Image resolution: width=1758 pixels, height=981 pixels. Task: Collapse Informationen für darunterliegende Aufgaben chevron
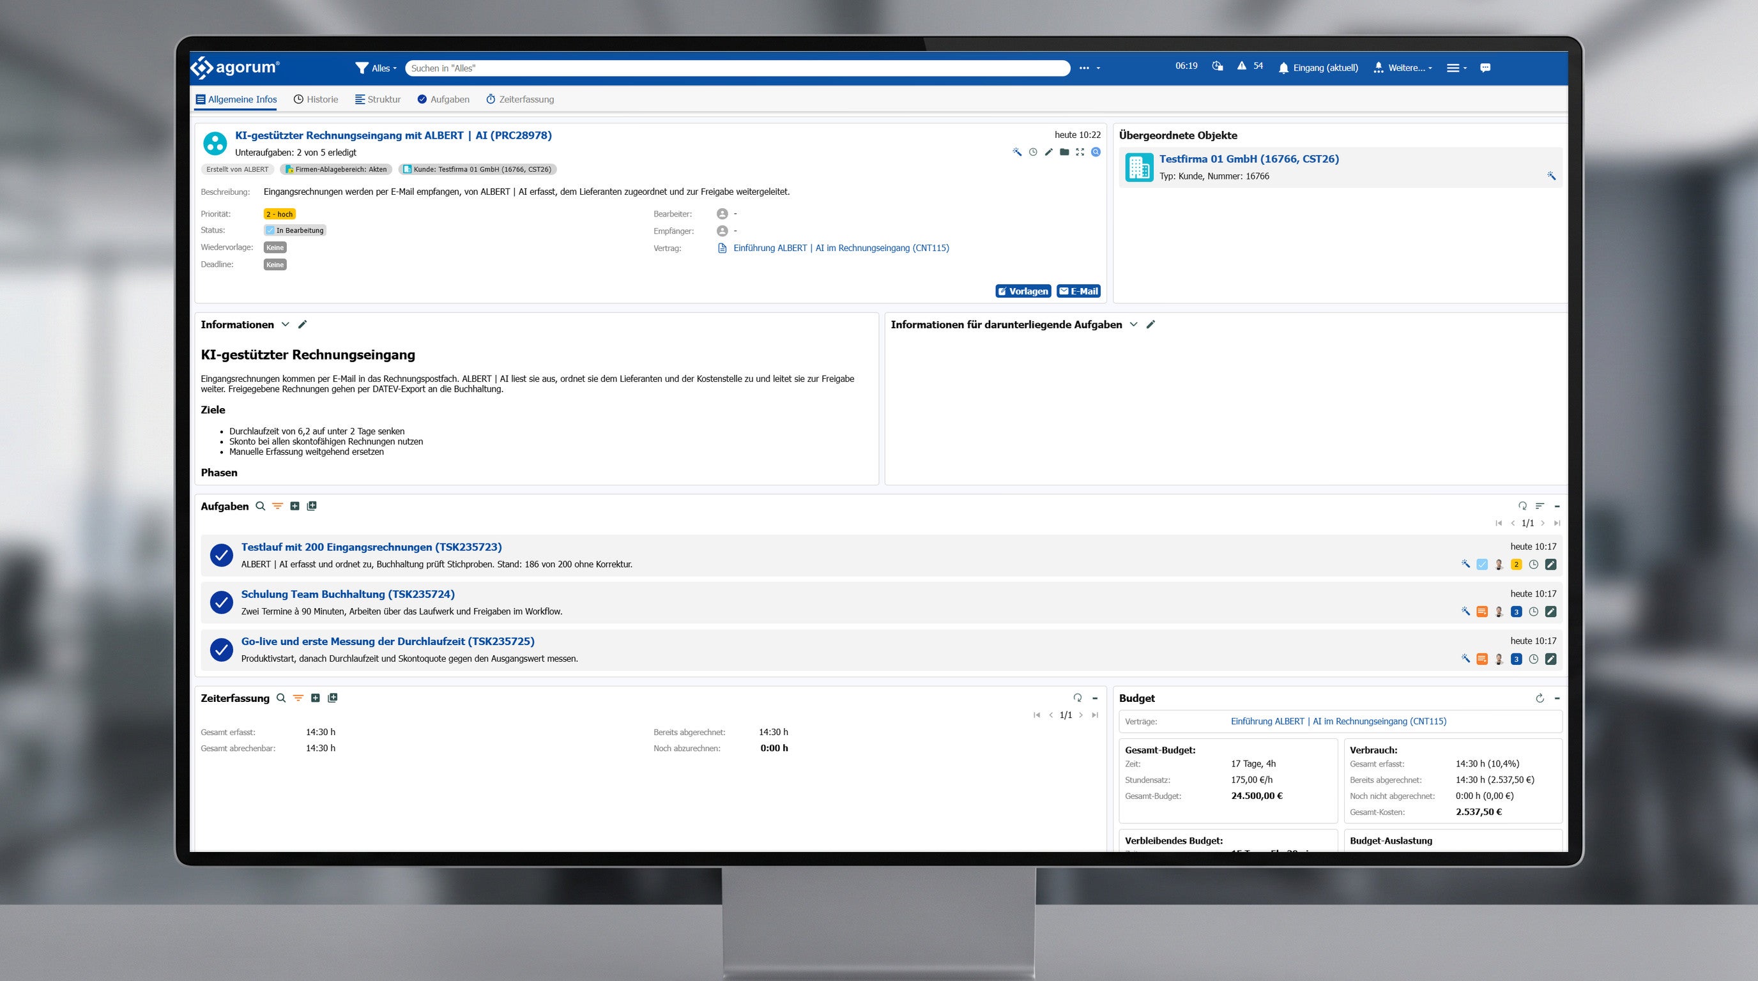[1133, 324]
